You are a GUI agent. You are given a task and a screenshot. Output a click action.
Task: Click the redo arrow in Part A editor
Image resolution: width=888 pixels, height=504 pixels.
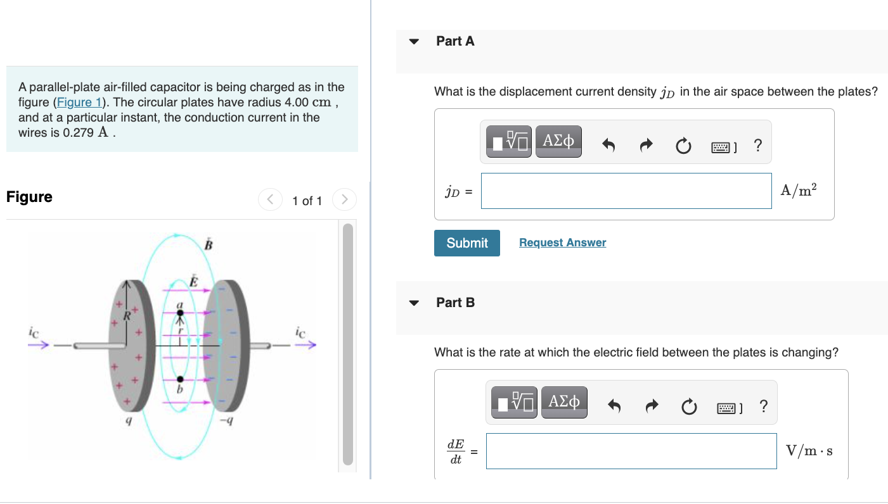pyautogui.click(x=645, y=145)
